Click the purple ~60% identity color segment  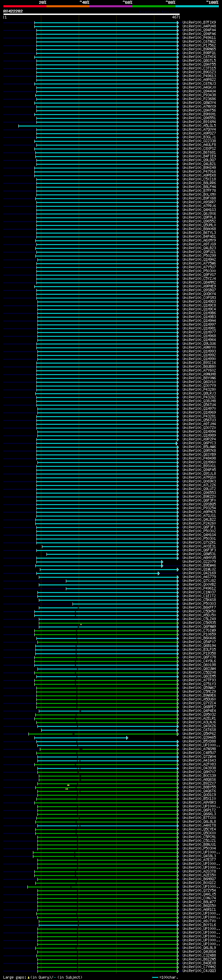[111, 6]
